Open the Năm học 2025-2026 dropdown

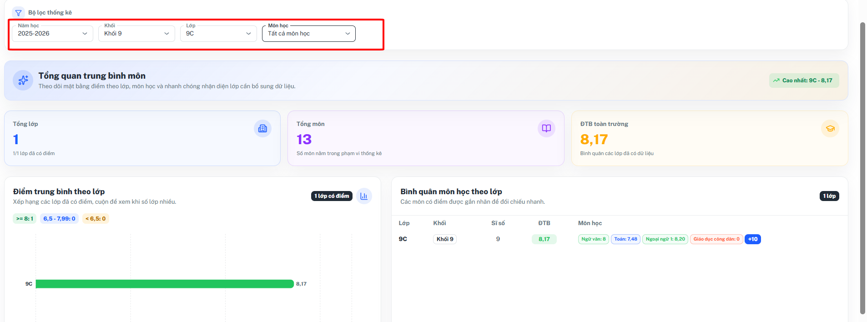(x=52, y=33)
